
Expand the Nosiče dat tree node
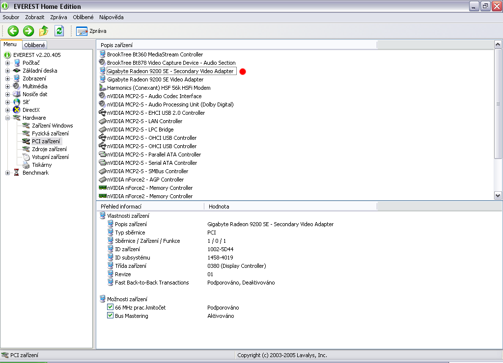[x=7, y=94]
